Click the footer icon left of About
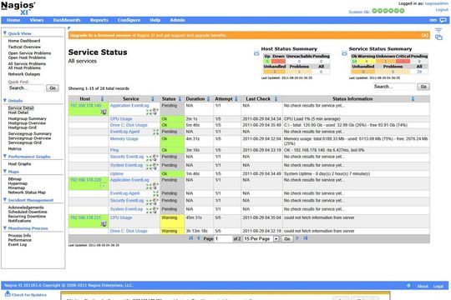This screenshot has height=300, width=451. click(408, 286)
